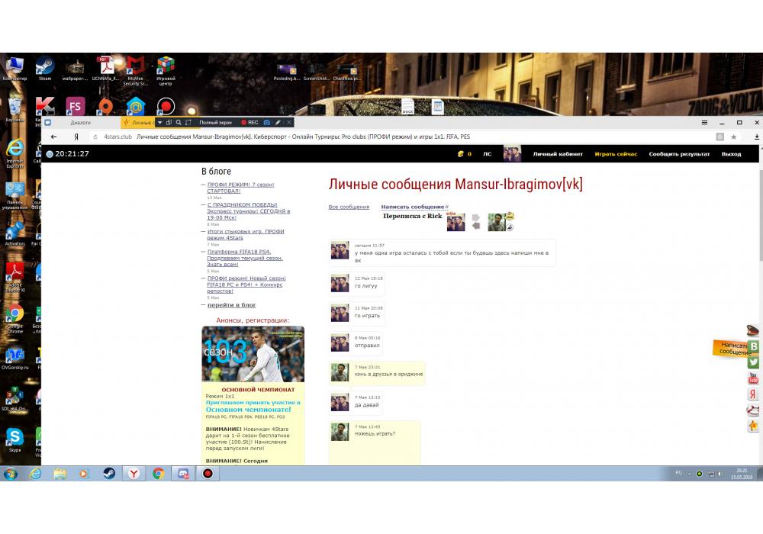Click the Yandex Я share icon
This screenshot has height=534, width=763.
click(x=753, y=394)
